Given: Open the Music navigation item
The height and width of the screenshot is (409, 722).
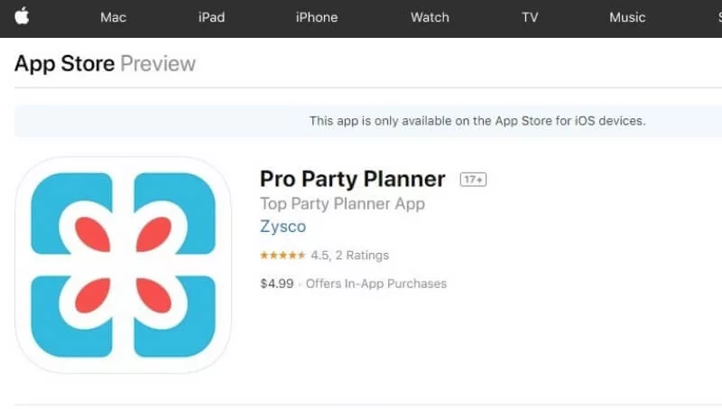Looking at the screenshot, I should click(627, 17).
